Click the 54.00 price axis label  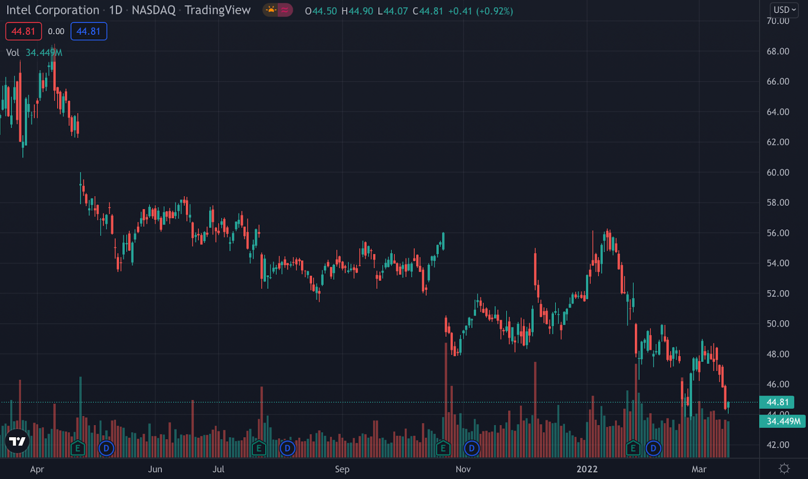click(x=778, y=263)
